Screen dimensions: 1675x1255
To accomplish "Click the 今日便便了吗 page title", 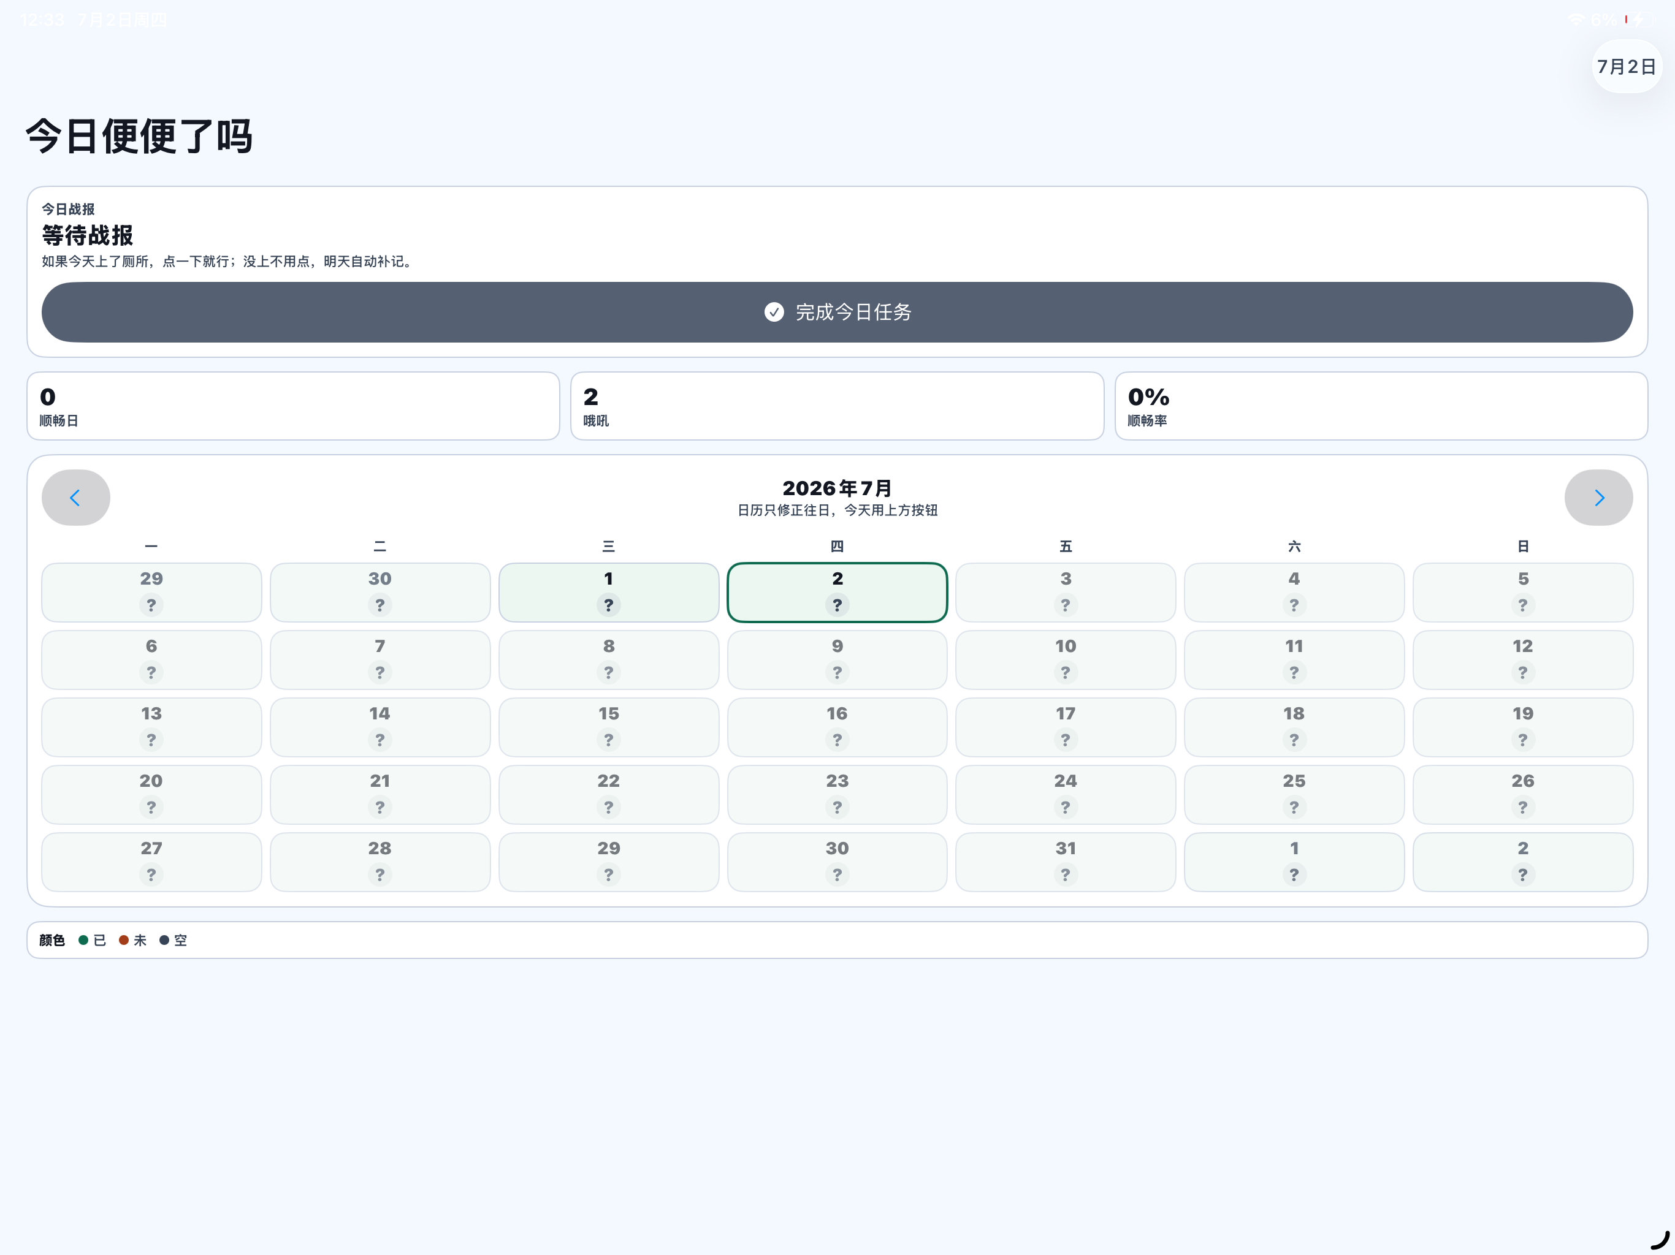I will click(x=139, y=136).
